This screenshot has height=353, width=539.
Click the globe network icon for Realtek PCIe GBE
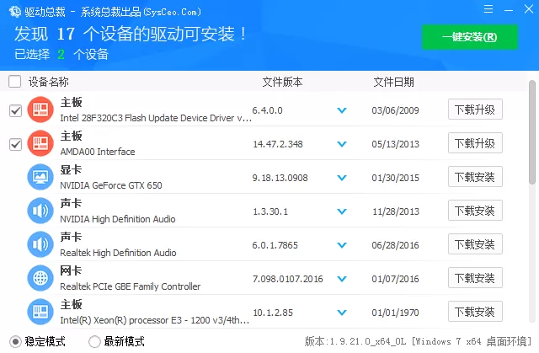click(x=40, y=278)
